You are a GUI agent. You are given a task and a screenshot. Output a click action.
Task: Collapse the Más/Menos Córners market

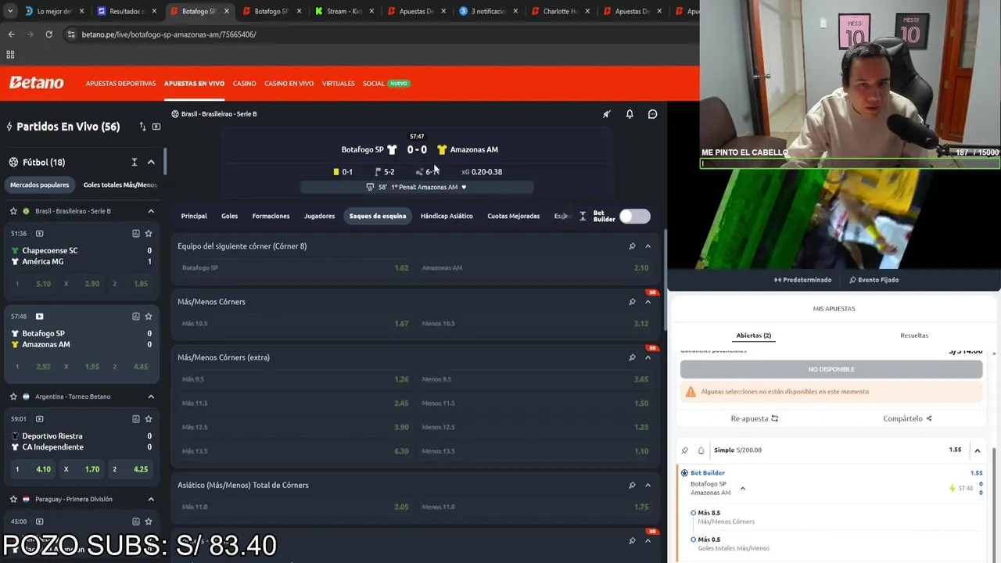point(648,302)
